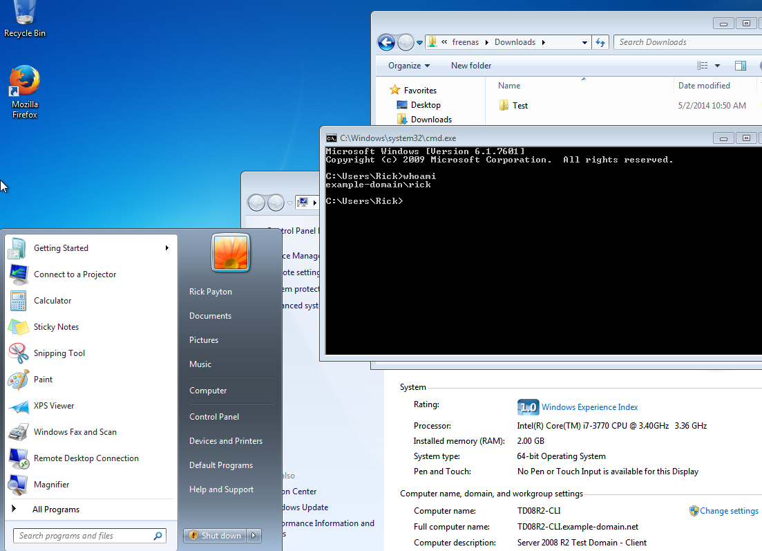Click Search programs and files box

click(89, 536)
